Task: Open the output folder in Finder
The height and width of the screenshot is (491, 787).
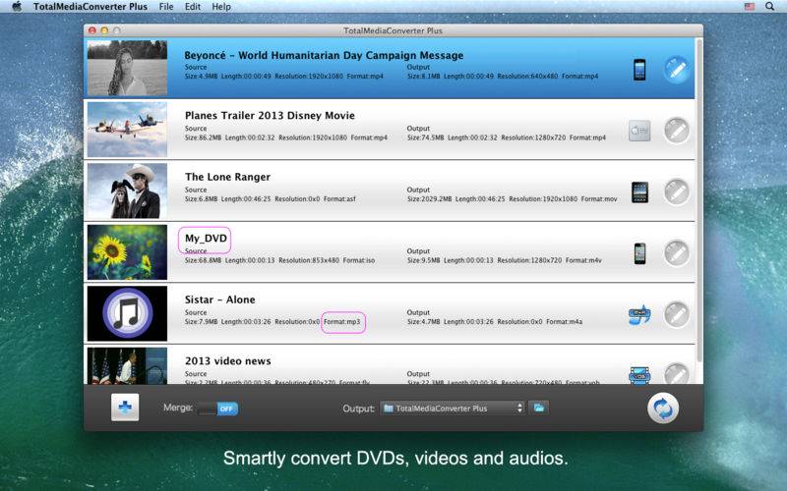Action: [x=538, y=408]
